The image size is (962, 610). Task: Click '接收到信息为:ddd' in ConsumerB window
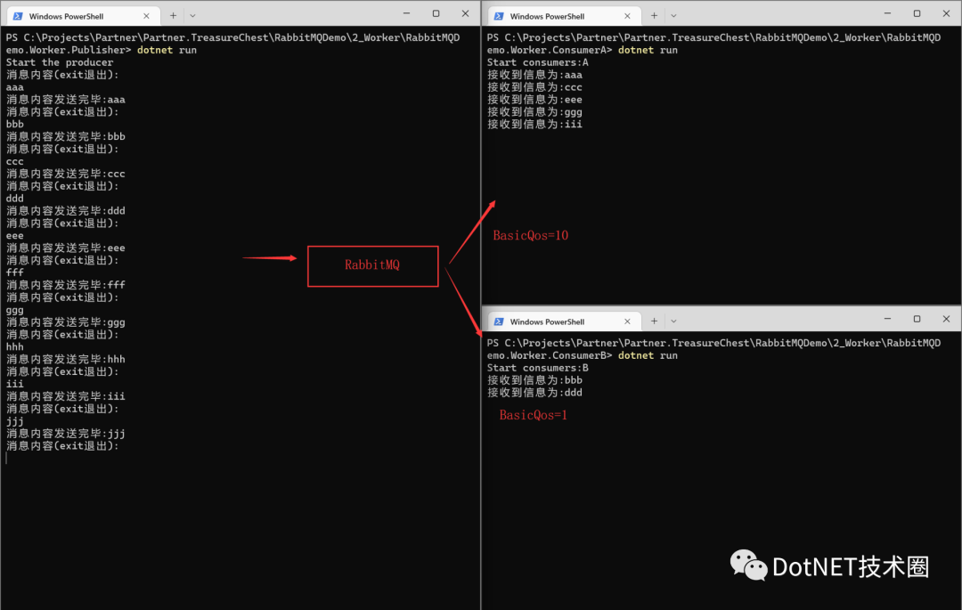point(534,393)
